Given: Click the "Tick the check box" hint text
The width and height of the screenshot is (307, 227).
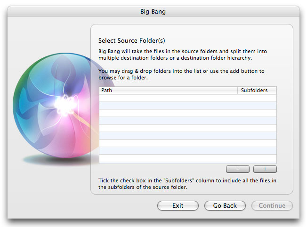Looking at the screenshot, I should pyautogui.click(x=187, y=184).
